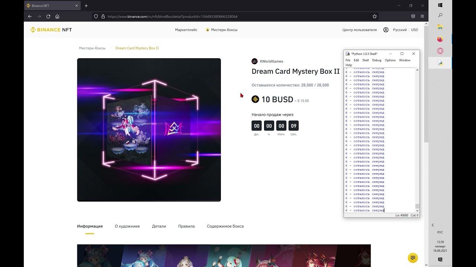The image size is (476, 267).
Task: Open Мистери-боксы in the top navigation
Action: click(221, 30)
